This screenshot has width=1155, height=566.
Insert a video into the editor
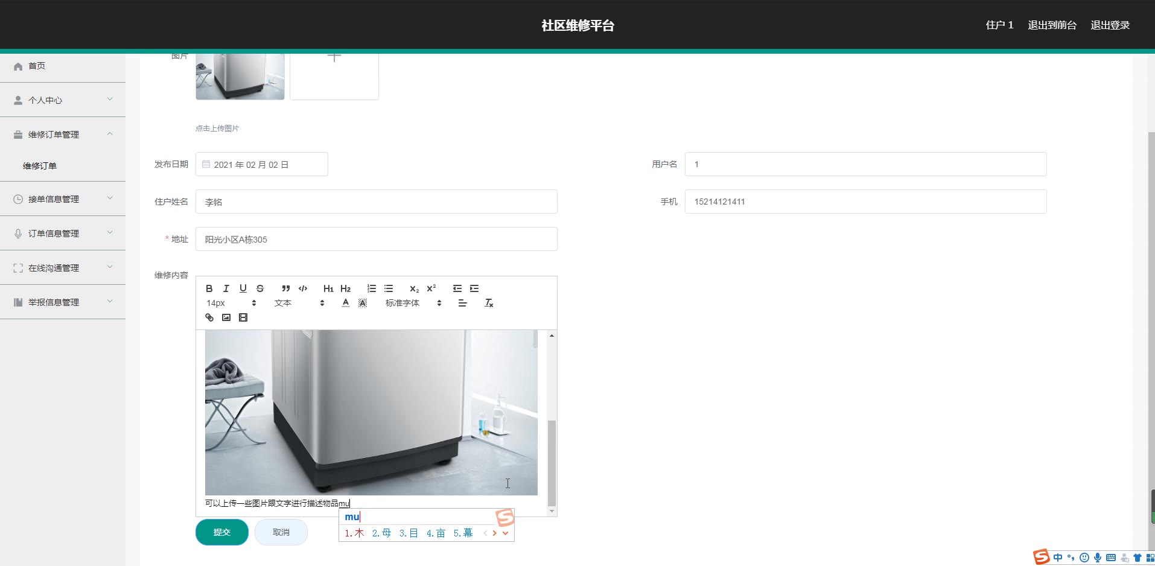[243, 317]
